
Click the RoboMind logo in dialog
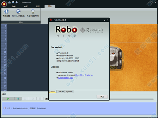tap(67, 31)
